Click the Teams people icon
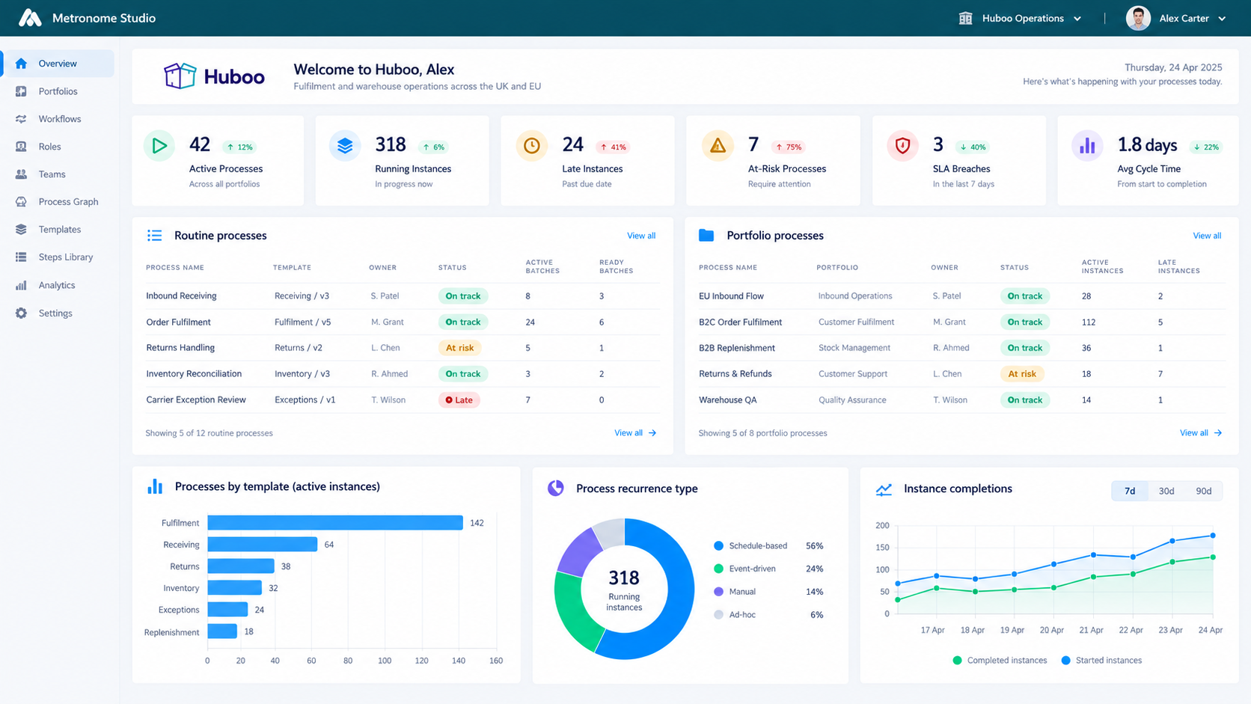The image size is (1251, 704). point(21,174)
